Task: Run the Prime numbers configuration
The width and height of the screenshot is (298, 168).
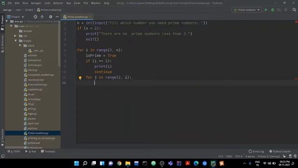Action: tap(266, 10)
